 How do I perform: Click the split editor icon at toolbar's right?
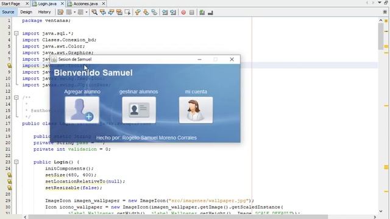coord(385,12)
